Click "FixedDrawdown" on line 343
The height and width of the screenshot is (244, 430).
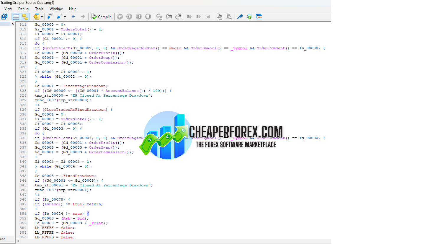[x=79, y=176]
